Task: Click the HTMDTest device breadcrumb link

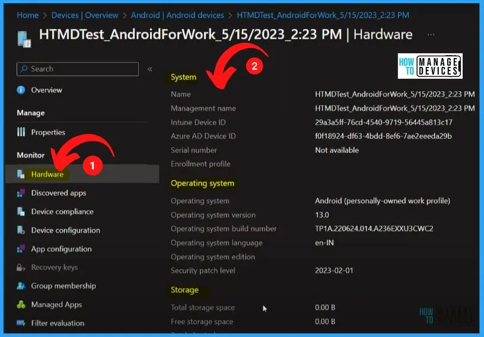Action: click(x=323, y=15)
